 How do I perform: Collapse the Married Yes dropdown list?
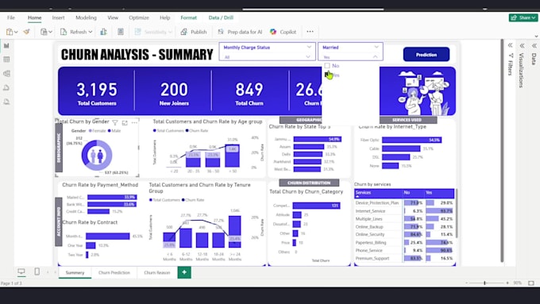tap(375, 57)
